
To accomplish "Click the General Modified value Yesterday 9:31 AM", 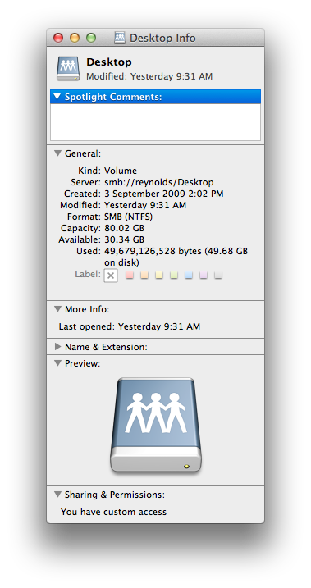I will [x=145, y=205].
